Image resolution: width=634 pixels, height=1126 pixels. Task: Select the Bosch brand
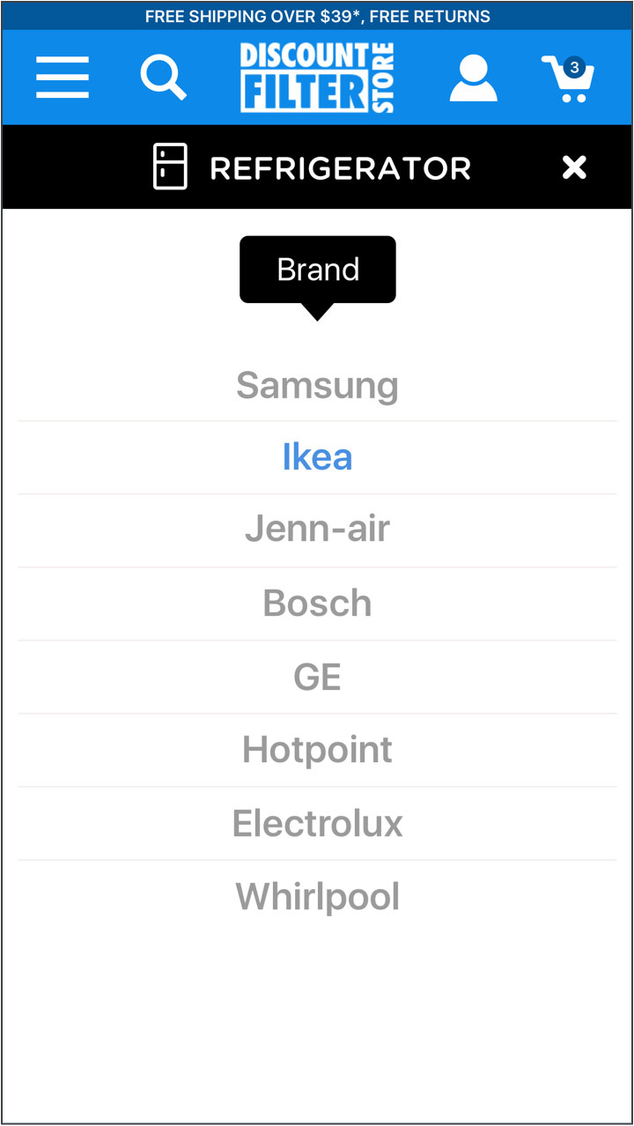(x=317, y=604)
